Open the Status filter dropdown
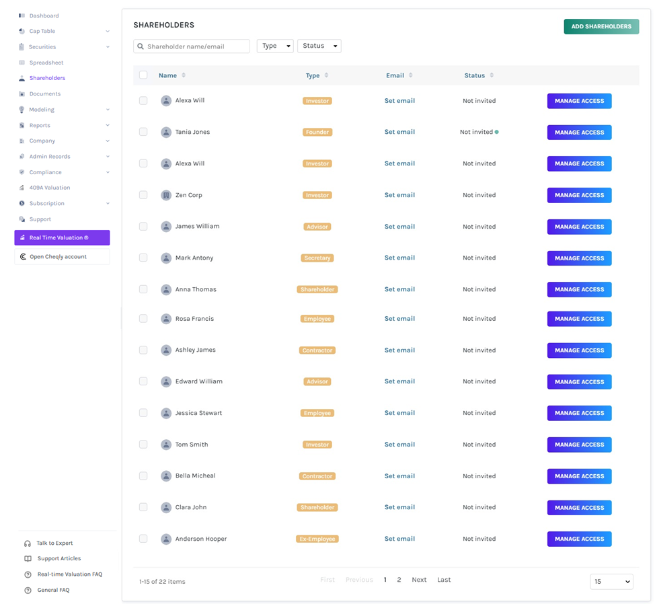The image size is (655, 604). pos(319,46)
